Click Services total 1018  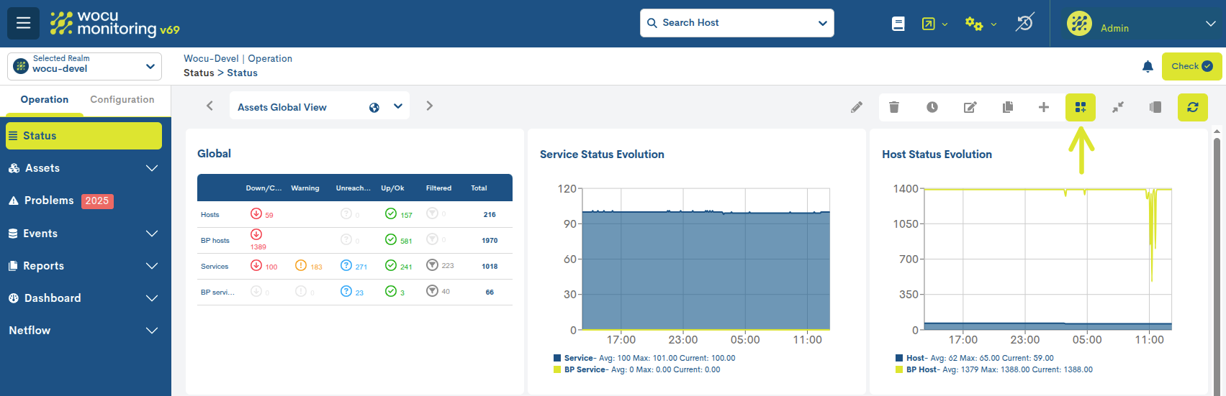pos(490,267)
